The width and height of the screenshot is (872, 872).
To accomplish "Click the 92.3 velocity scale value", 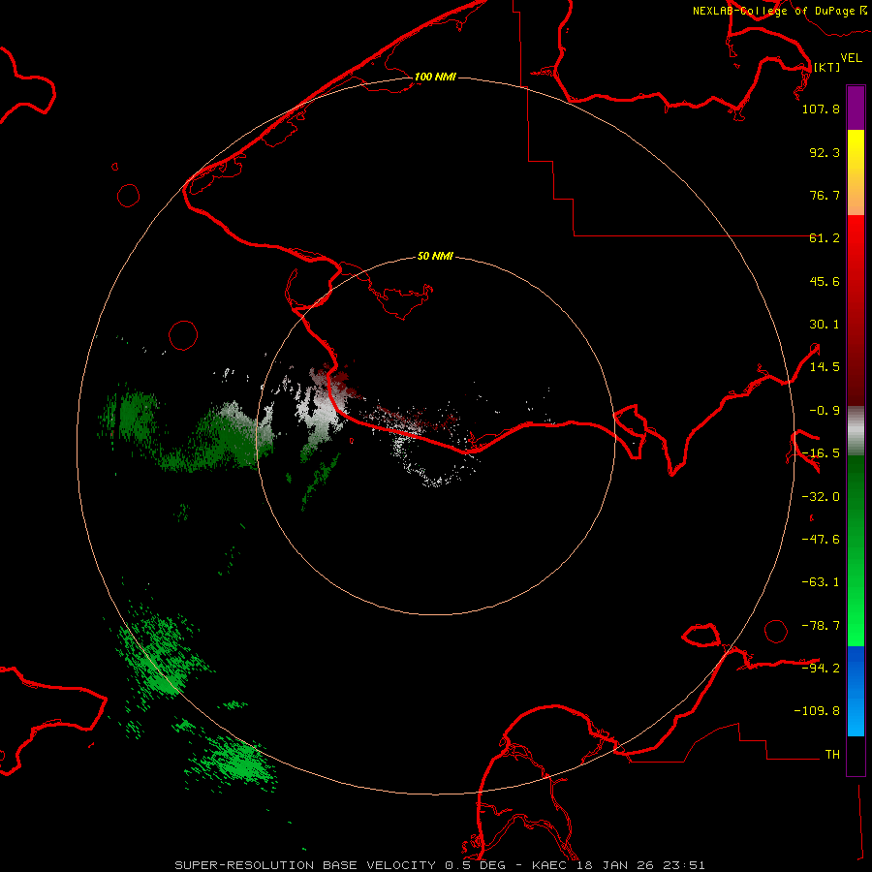I will point(825,152).
